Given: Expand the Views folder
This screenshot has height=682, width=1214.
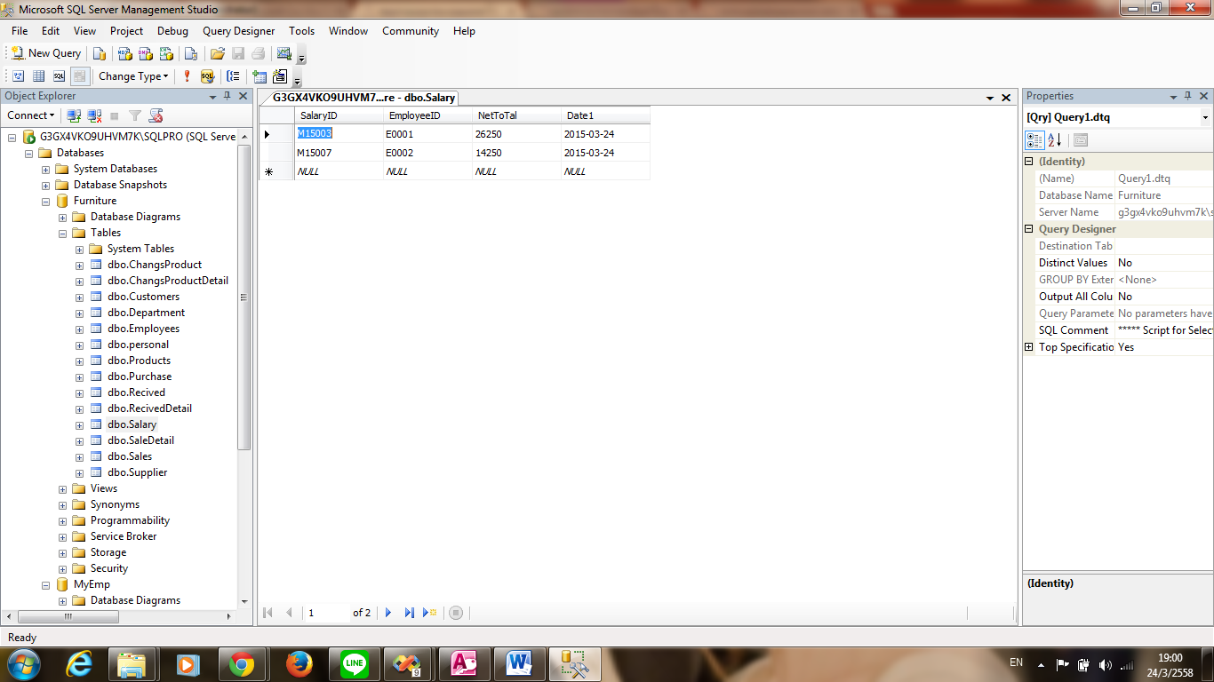Looking at the screenshot, I should point(63,488).
